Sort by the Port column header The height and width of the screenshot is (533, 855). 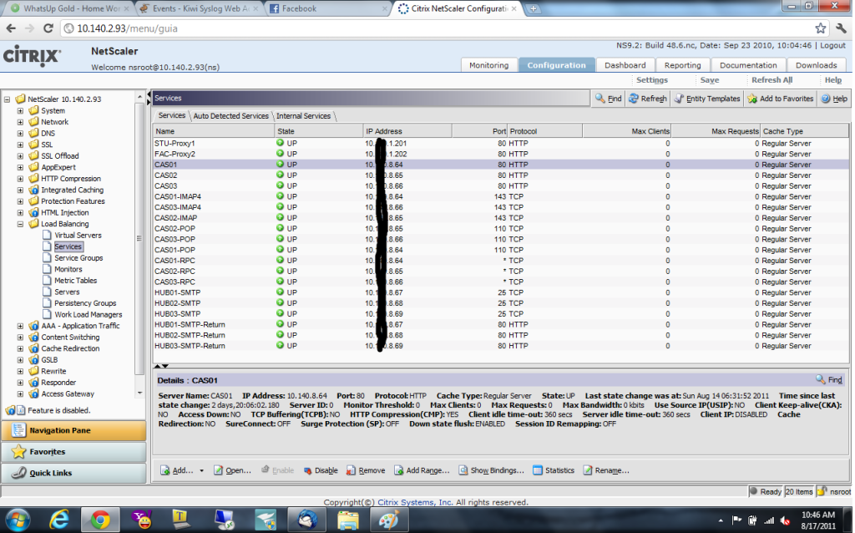[480, 131]
